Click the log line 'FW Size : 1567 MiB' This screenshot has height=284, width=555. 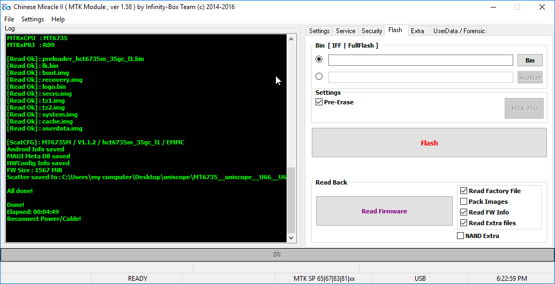click(35, 170)
